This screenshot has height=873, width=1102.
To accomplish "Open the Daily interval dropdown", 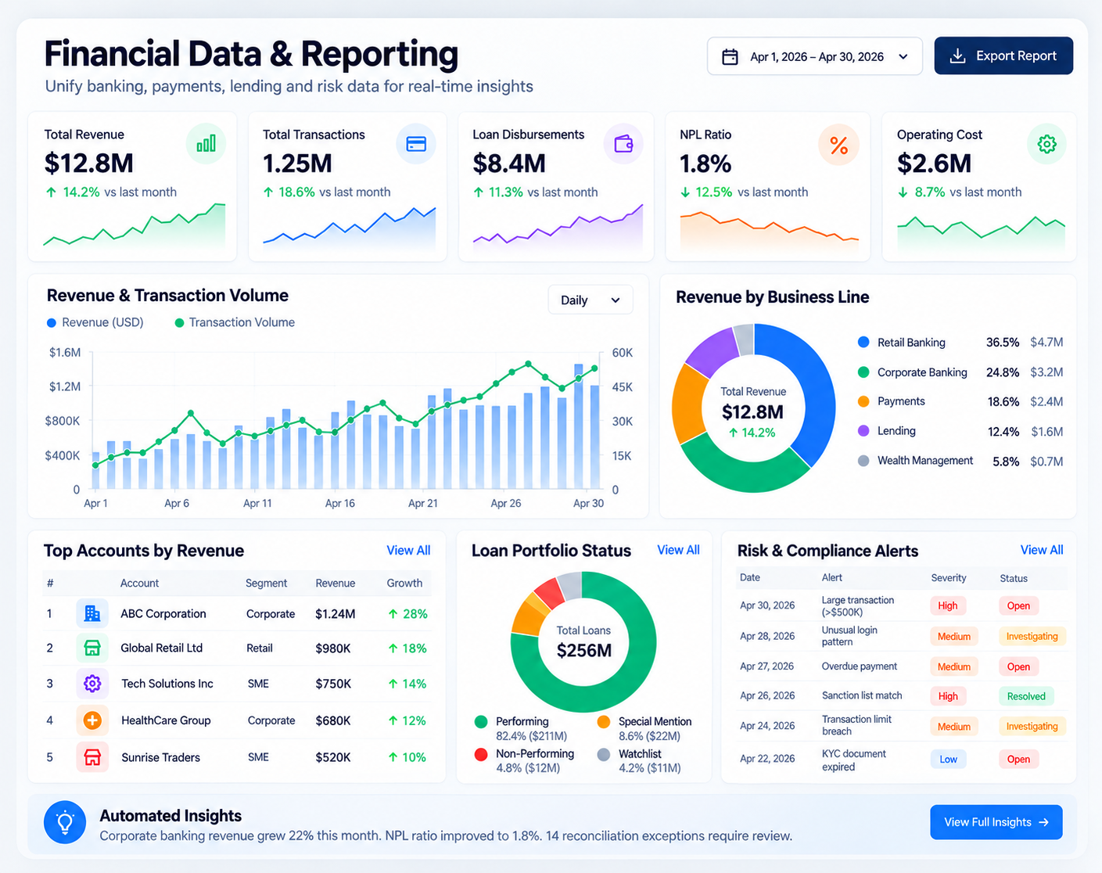I will [590, 300].
